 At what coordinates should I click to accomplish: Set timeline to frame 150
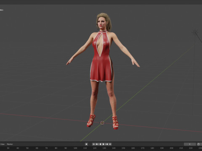click(x=123, y=148)
